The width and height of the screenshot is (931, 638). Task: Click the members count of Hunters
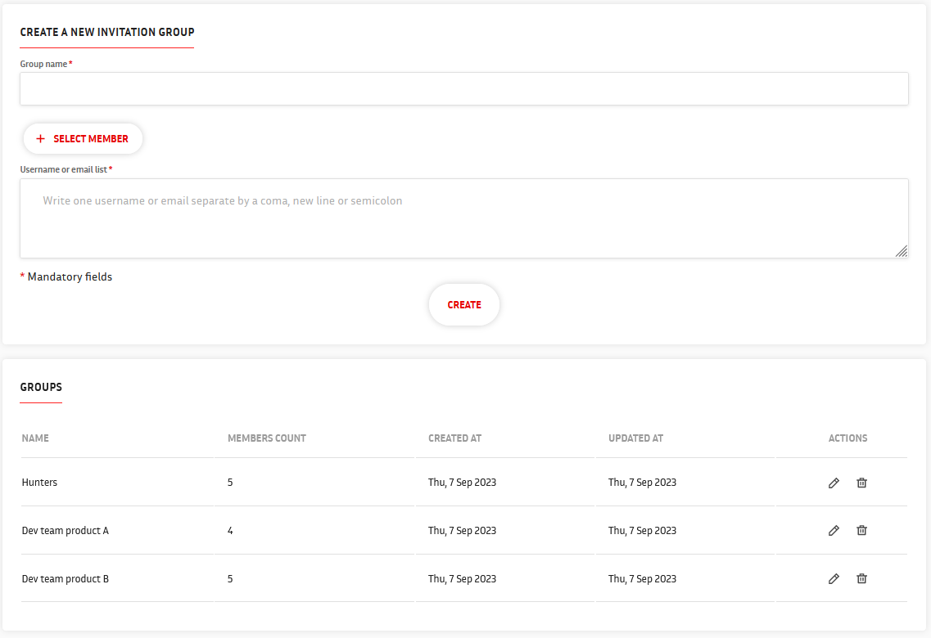coord(230,482)
